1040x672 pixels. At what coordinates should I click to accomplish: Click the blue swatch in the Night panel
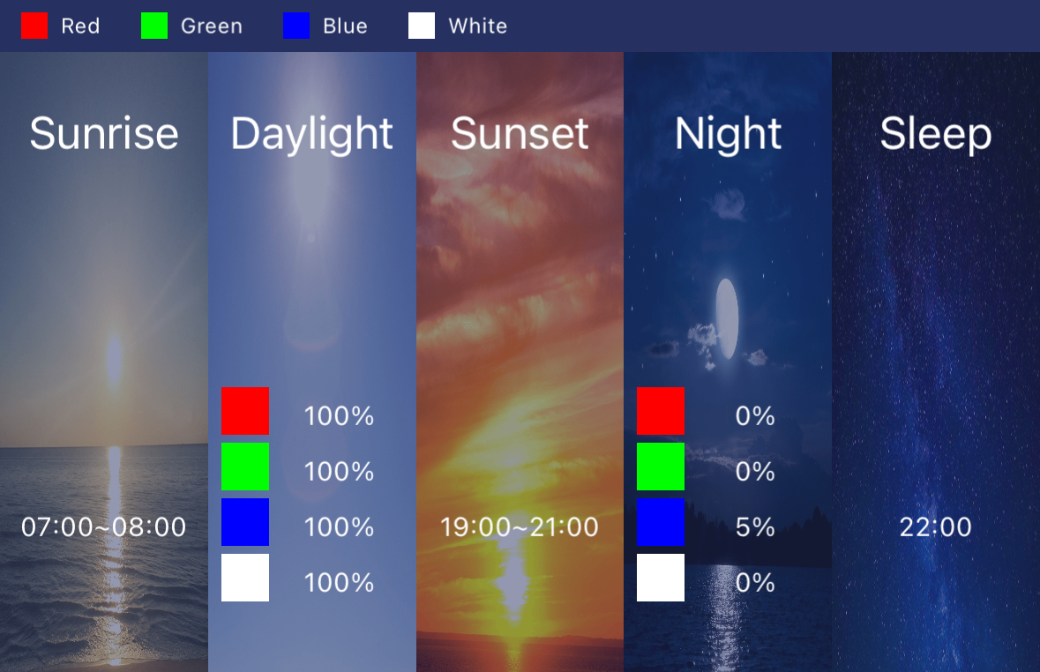[x=661, y=522]
